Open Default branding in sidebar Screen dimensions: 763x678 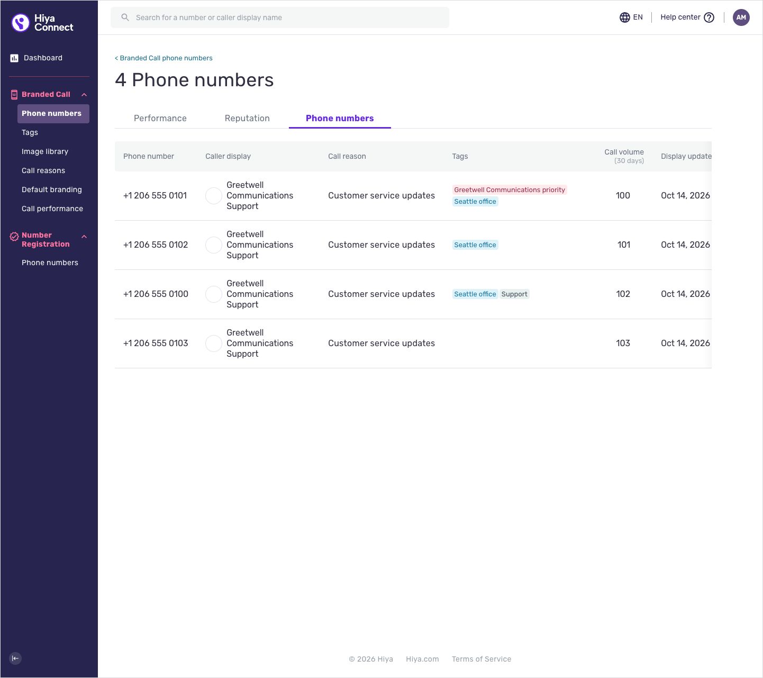(52, 190)
